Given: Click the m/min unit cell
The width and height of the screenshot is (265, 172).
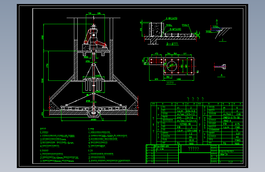Looking at the screenshot, I should (227, 114).
